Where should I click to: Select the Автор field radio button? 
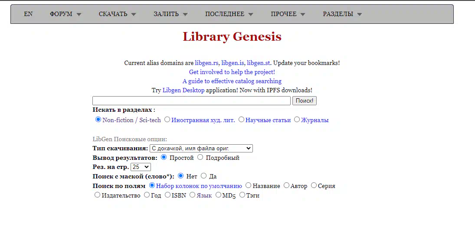pos(287,185)
